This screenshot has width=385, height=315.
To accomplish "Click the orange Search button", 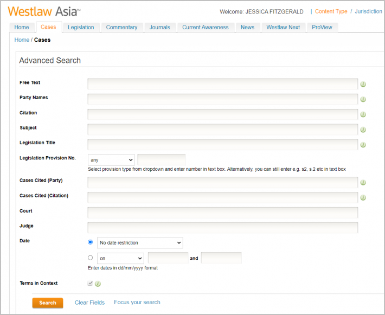I will click(x=48, y=303).
